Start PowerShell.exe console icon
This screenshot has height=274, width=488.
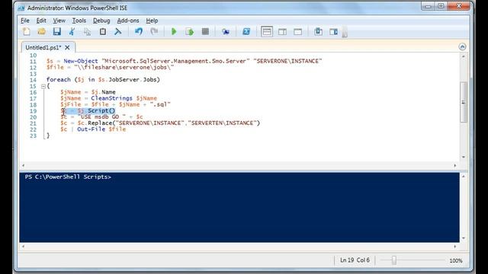(246, 32)
